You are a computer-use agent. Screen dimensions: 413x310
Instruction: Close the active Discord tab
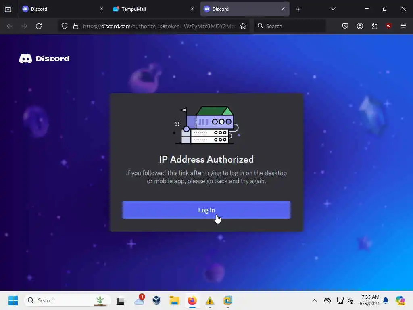[283, 9]
